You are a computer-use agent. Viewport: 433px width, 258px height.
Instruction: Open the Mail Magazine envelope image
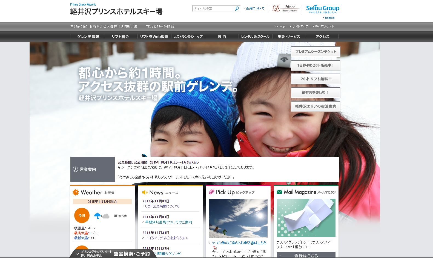[x=306, y=218]
